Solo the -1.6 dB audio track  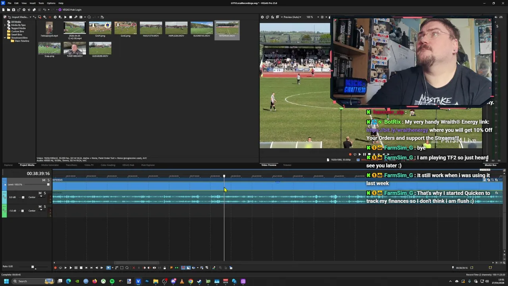[45, 207]
